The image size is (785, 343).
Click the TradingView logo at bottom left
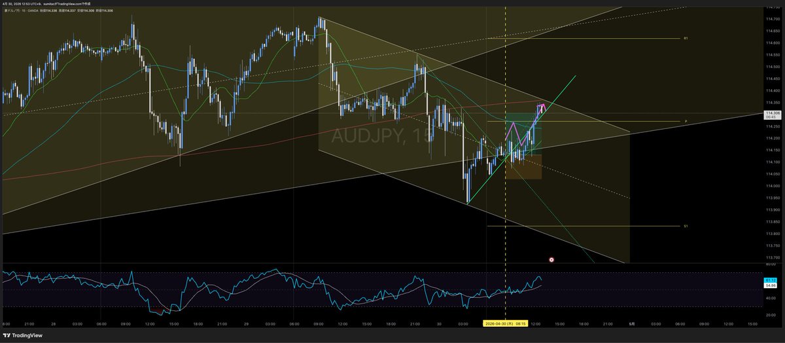click(x=22, y=336)
